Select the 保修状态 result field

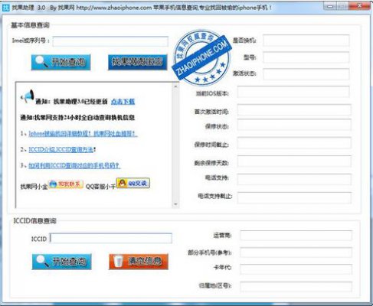(294, 125)
